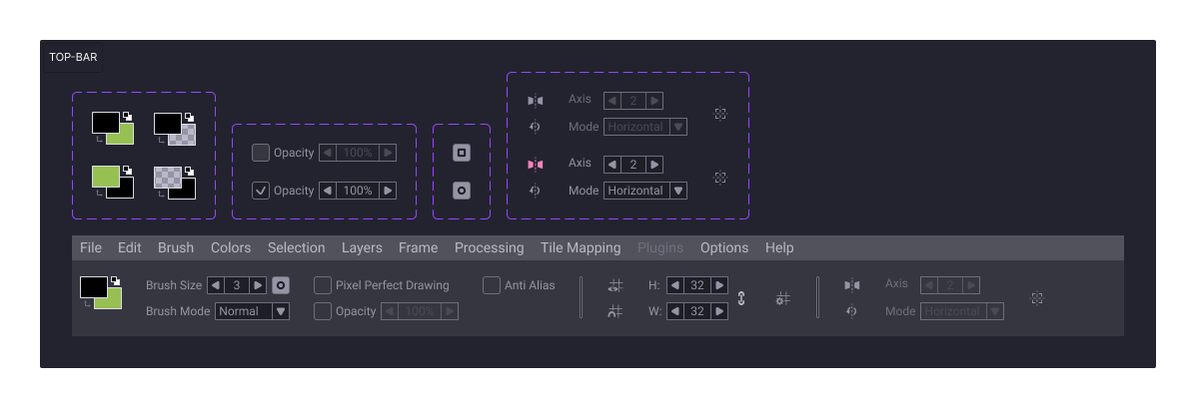Open the Layers menu

[x=363, y=247]
